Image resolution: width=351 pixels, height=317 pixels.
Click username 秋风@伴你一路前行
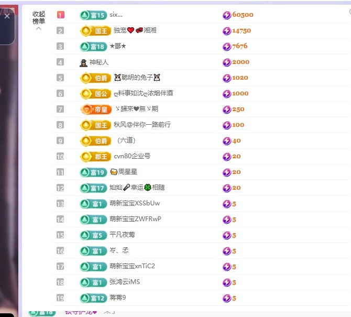pos(142,125)
